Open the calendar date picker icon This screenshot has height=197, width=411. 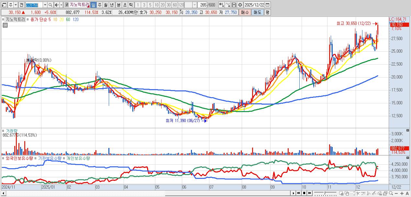[x=267, y=5]
